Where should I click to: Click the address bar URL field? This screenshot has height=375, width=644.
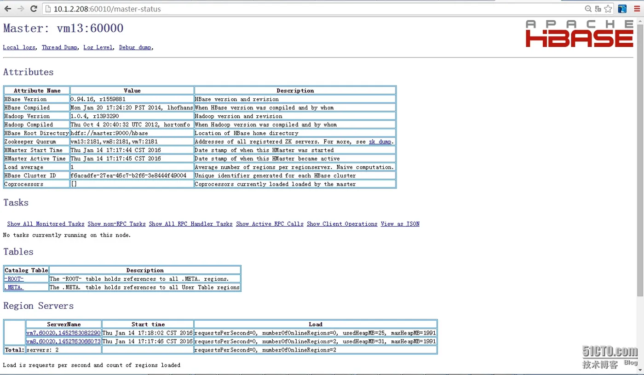click(313, 9)
